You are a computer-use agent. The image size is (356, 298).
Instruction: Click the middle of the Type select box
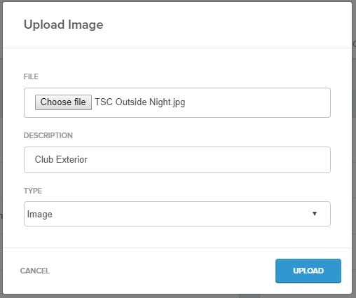pos(177,214)
